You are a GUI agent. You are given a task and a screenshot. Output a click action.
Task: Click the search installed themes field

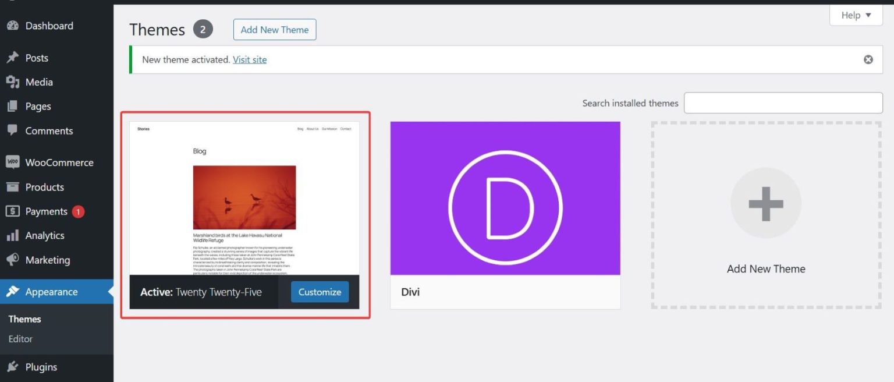(x=783, y=102)
